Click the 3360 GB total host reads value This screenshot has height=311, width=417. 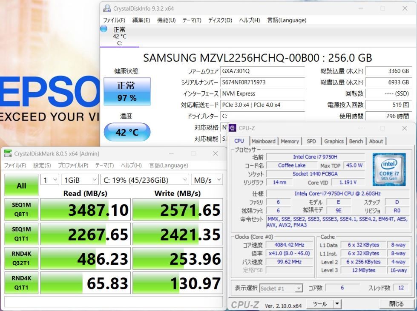tap(388, 71)
